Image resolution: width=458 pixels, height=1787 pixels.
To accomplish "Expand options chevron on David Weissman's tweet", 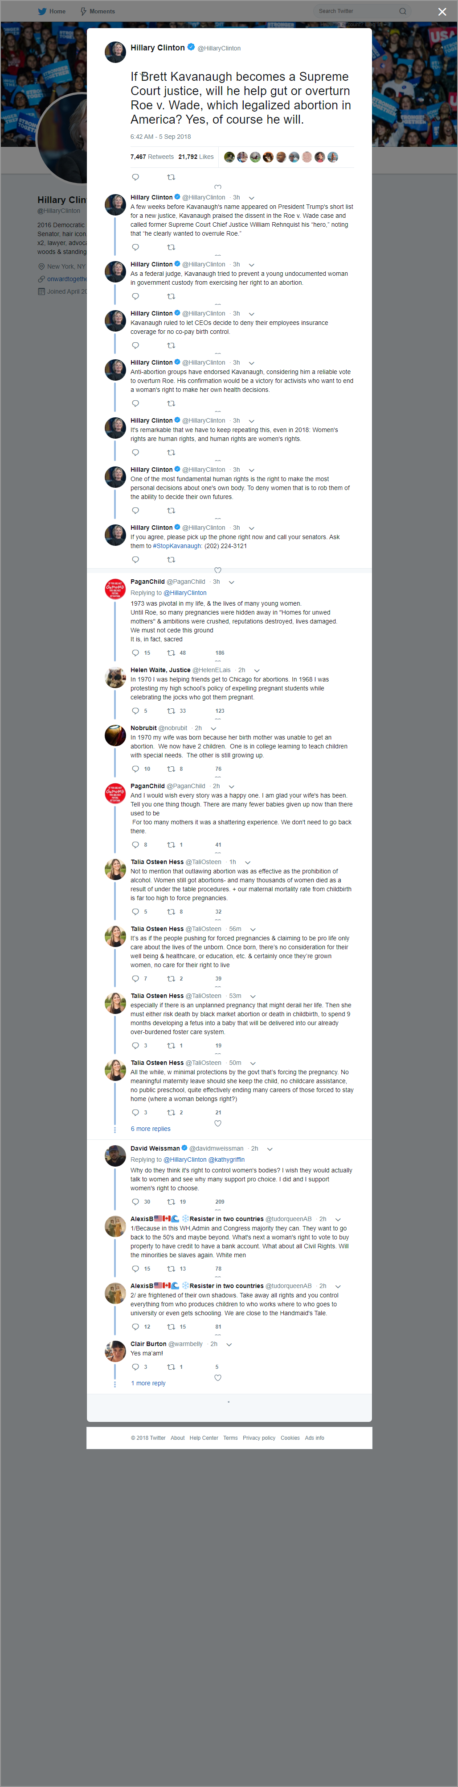I will click(270, 1149).
